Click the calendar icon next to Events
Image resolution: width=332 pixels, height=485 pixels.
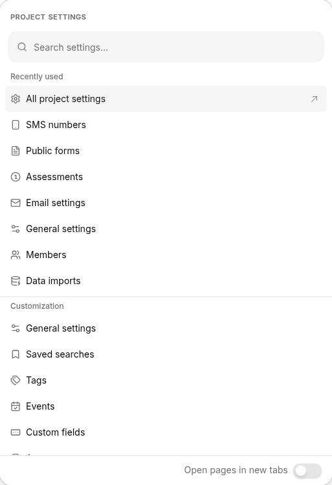click(16, 406)
